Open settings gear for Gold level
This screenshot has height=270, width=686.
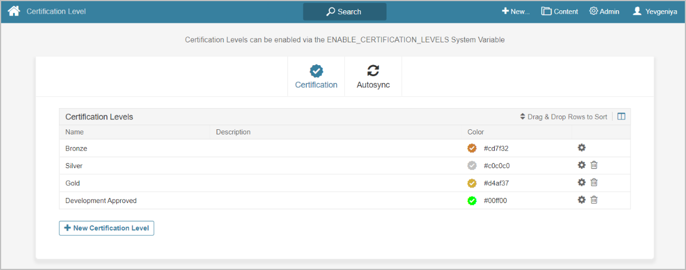click(x=581, y=182)
